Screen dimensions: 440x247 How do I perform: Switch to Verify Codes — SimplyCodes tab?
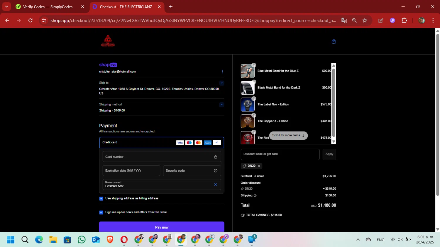48,7
